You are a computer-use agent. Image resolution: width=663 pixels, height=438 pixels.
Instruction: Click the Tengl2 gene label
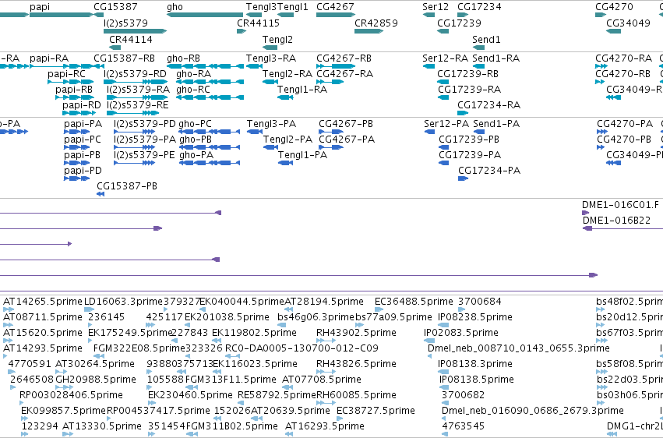pyautogui.click(x=277, y=39)
